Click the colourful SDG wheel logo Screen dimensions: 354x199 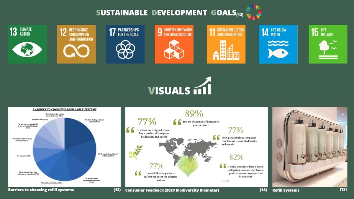pyautogui.click(x=254, y=12)
